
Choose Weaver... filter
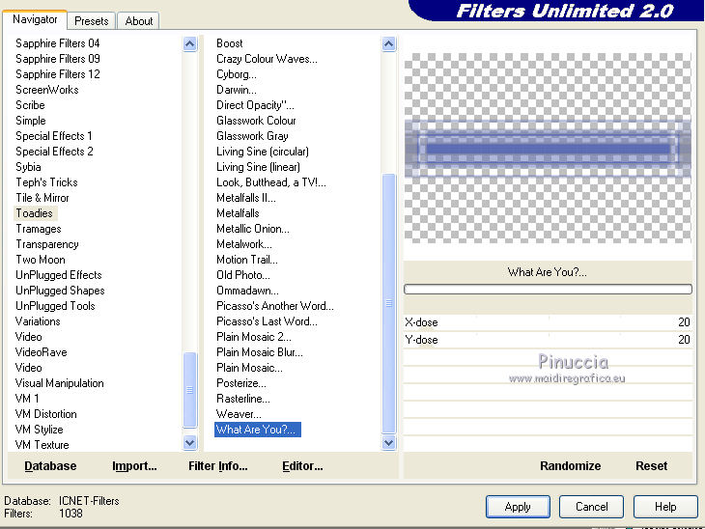[239, 414]
